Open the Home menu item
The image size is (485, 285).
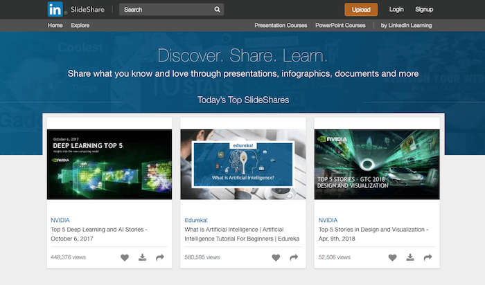coord(55,26)
